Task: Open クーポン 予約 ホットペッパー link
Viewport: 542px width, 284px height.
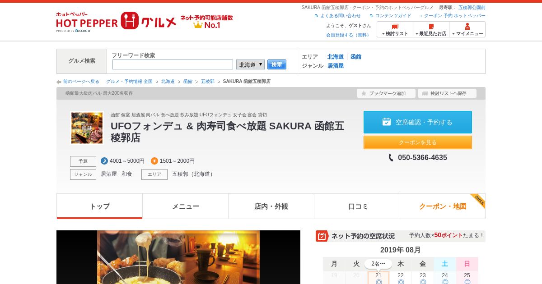Action: point(454,16)
